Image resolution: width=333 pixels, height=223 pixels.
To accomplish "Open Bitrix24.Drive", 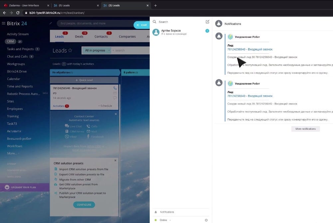I will point(17,71).
